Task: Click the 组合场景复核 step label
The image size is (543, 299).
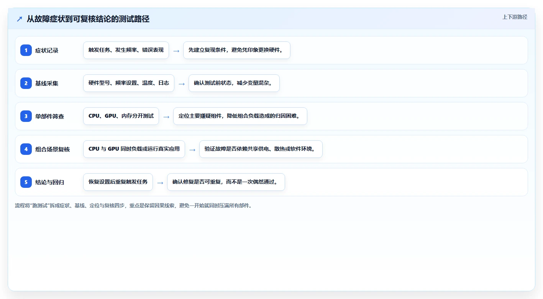Action: 52,149
